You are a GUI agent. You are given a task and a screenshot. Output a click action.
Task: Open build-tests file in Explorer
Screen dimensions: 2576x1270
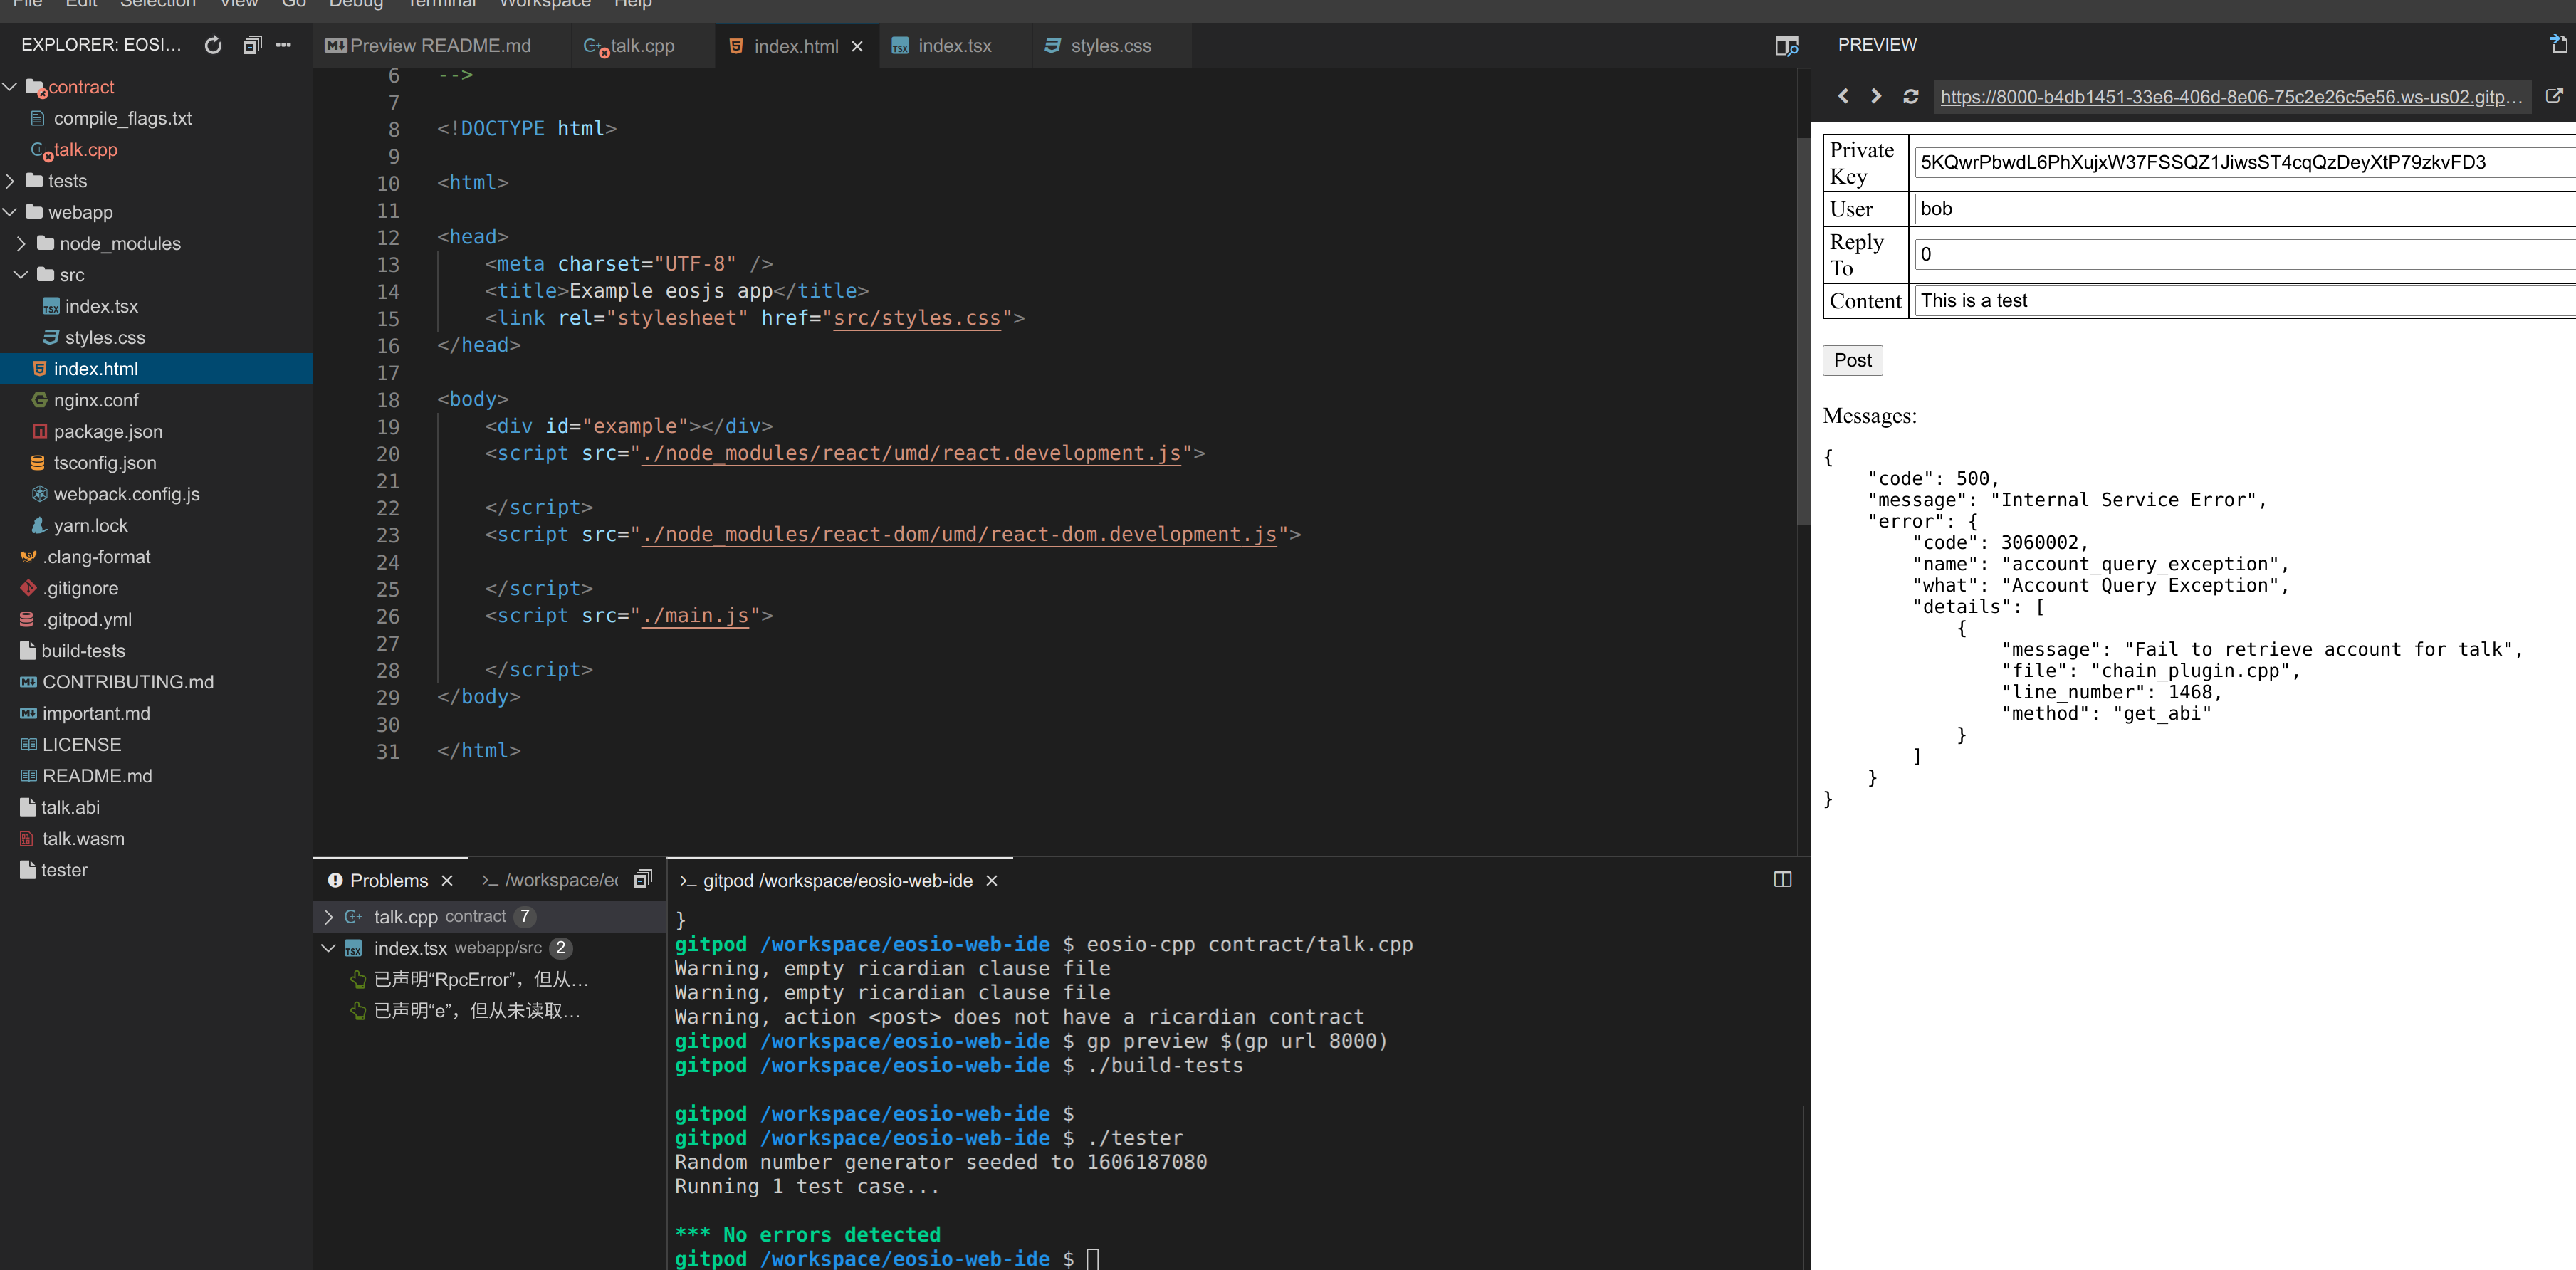tap(82, 651)
